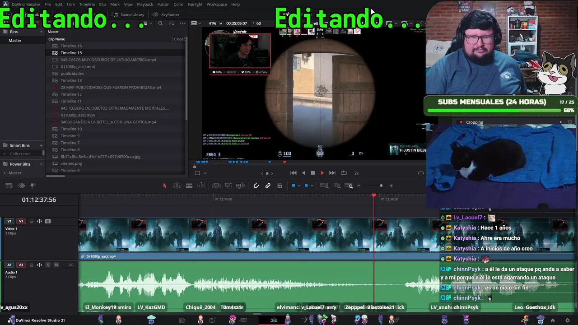Open the media pool sort options
Screen dimensions: 578x325
pyautogui.click(x=171, y=23)
